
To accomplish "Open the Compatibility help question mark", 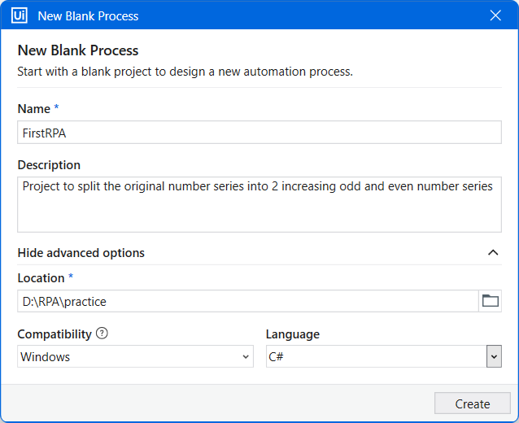I will click(102, 333).
